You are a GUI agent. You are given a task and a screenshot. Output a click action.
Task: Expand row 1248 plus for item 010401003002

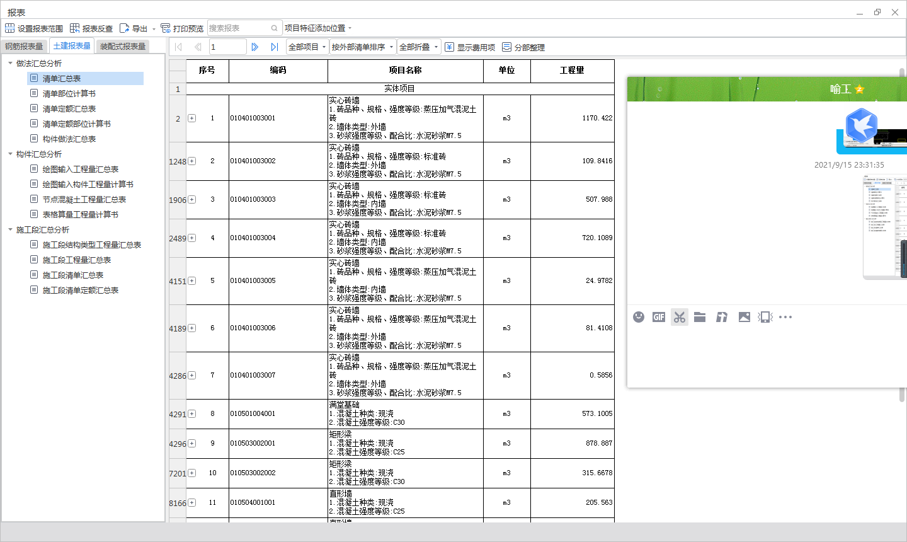click(192, 161)
